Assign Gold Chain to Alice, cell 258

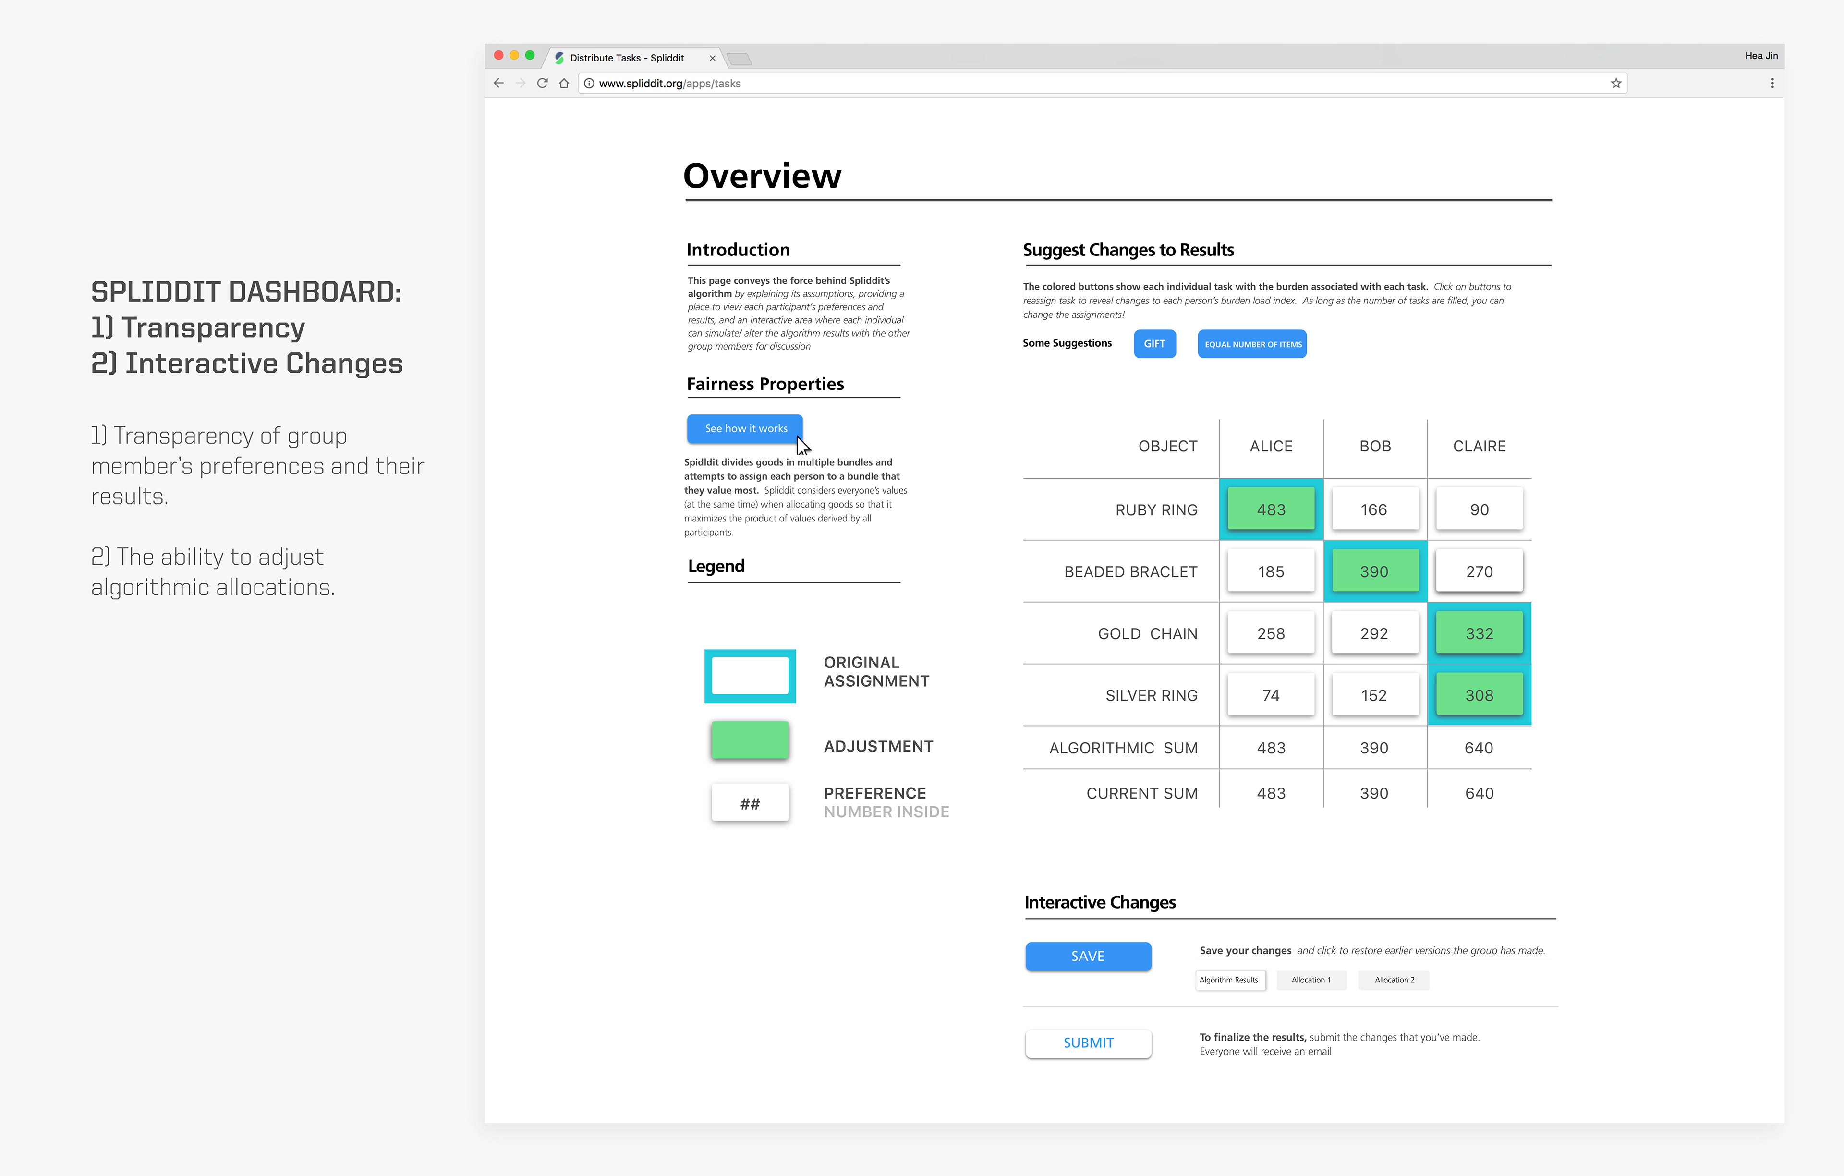[x=1271, y=633]
